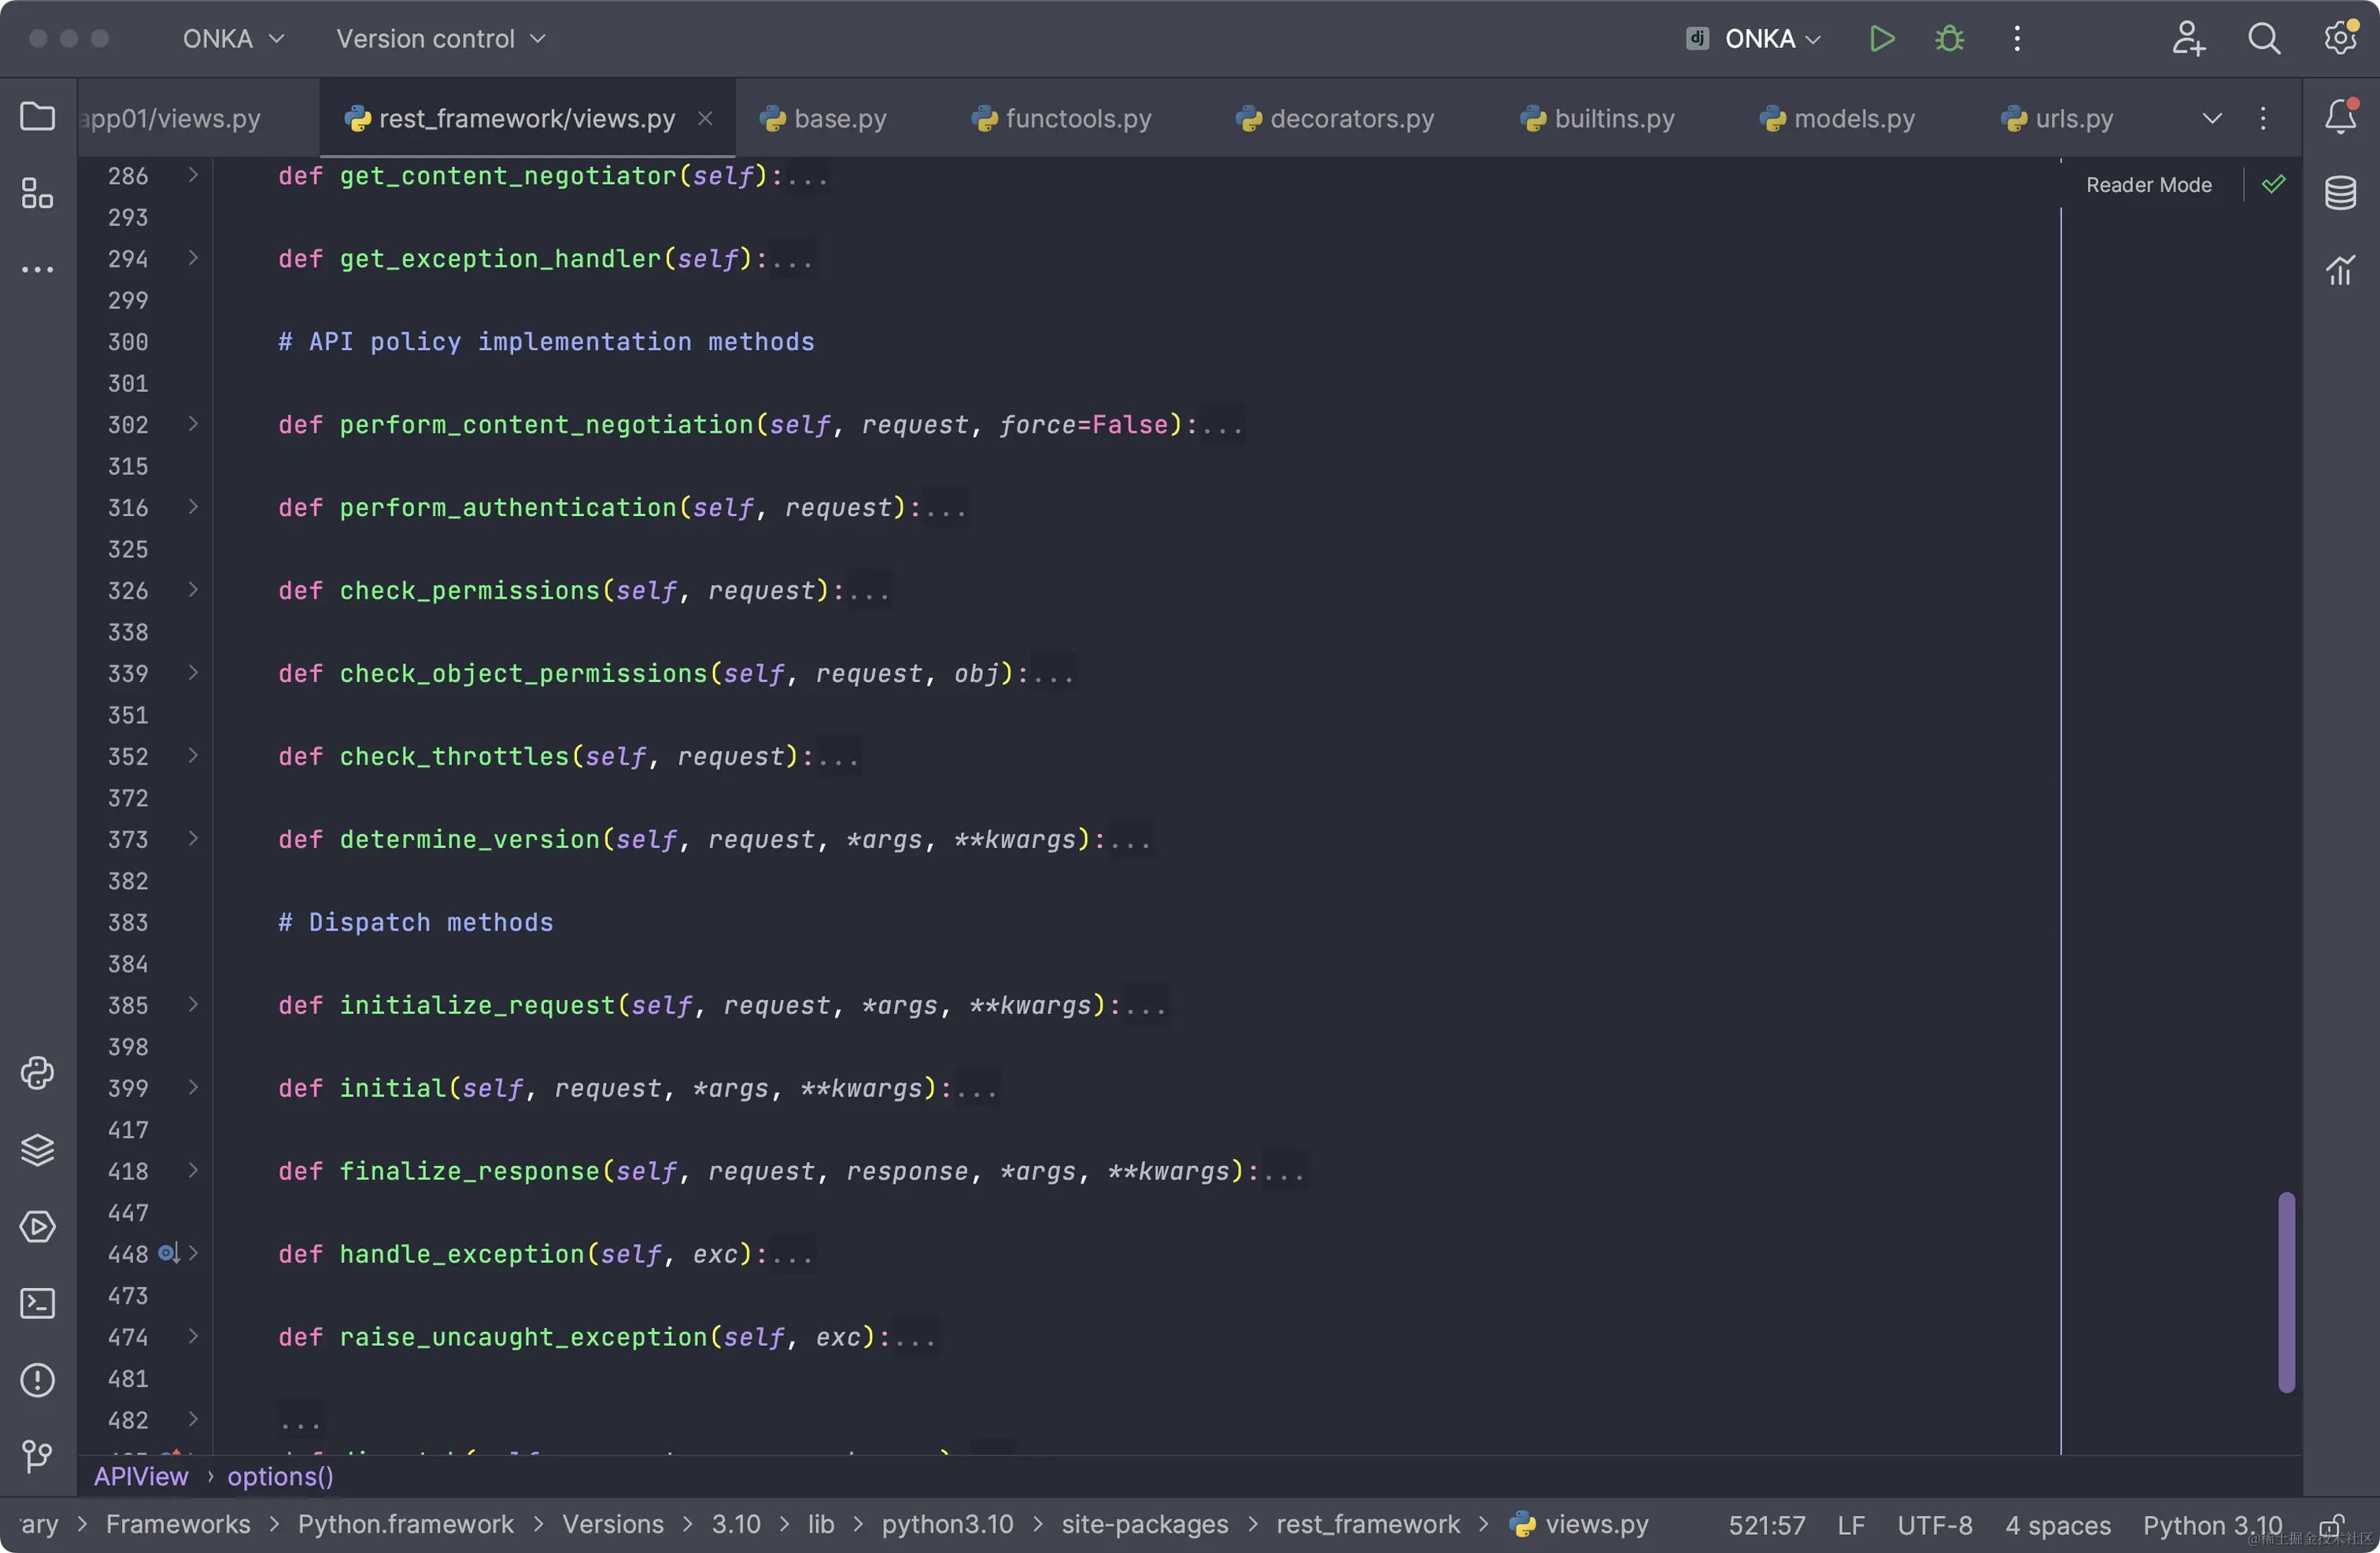Open the Terminal tool window

point(37,1303)
